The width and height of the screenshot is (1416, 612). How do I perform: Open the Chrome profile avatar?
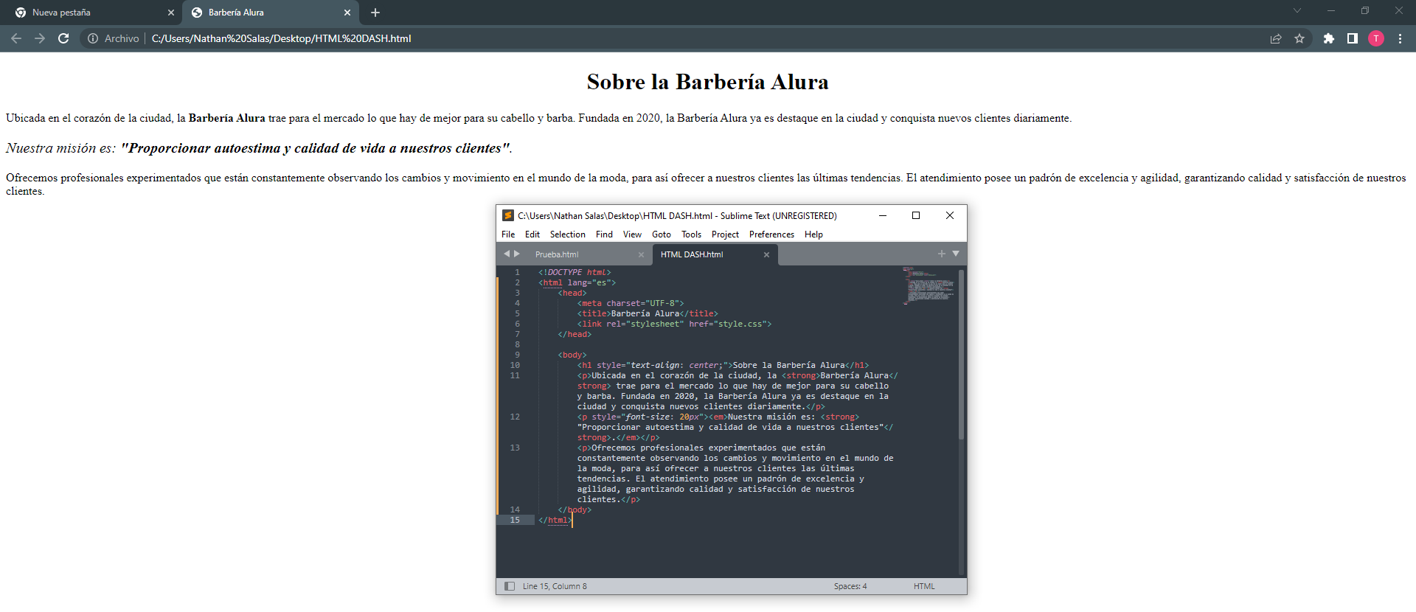click(1376, 38)
